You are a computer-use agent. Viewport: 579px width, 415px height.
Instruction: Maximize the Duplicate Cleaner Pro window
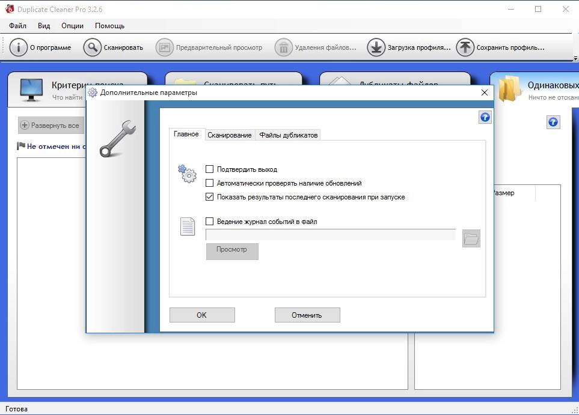tap(538, 9)
